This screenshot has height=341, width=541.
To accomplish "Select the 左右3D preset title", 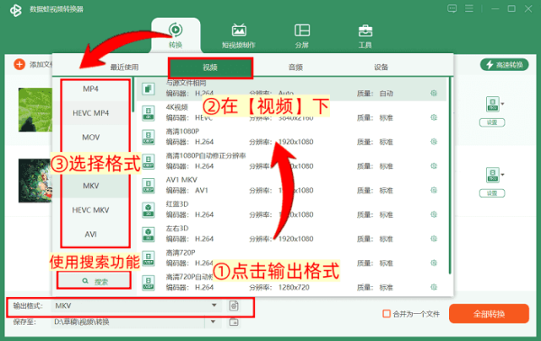I will coord(177,228).
